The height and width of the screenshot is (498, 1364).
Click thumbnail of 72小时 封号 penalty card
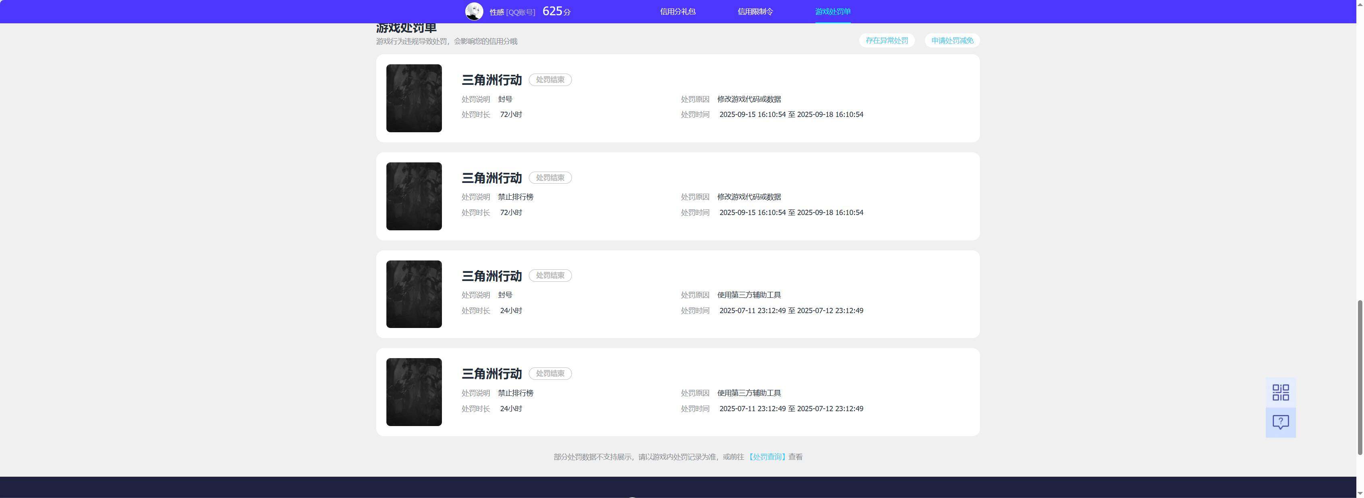pos(414,98)
